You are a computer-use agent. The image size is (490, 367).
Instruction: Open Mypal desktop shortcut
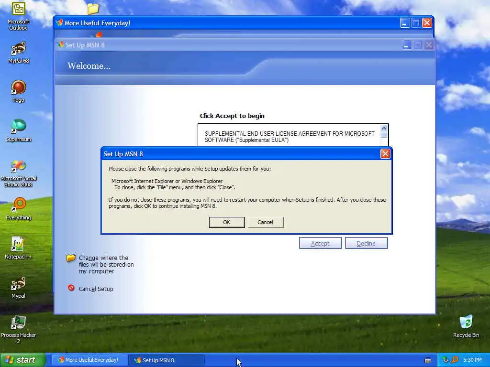(19, 287)
